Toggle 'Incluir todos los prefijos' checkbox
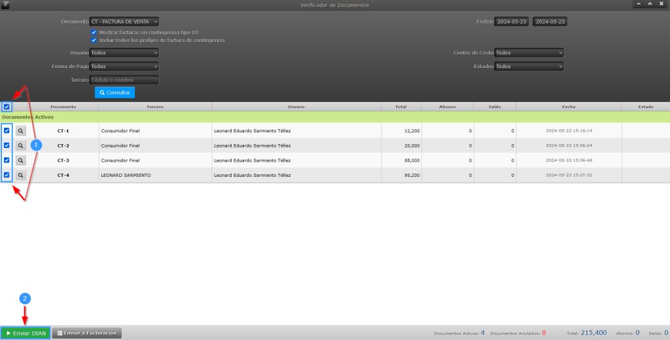The height and width of the screenshot is (340, 670). pyautogui.click(x=94, y=40)
